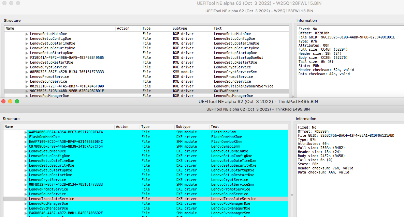Viewport: 404px width, 217px height.
Task: Expand LenovoCryptService in the upper window
Action: tap(27, 67)
